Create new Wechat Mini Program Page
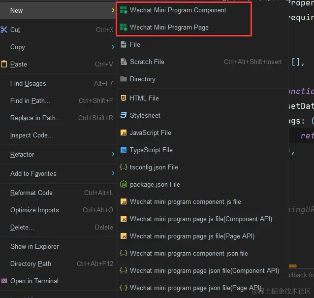Screen dimensions: 314x298 pyautogui.click(x=203, y=27)
